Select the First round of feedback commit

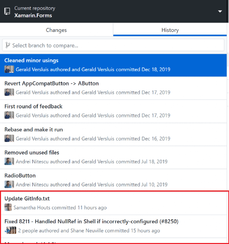coord(113,111)
